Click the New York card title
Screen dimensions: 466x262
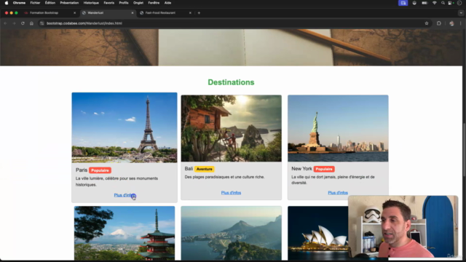click(301, 169)
